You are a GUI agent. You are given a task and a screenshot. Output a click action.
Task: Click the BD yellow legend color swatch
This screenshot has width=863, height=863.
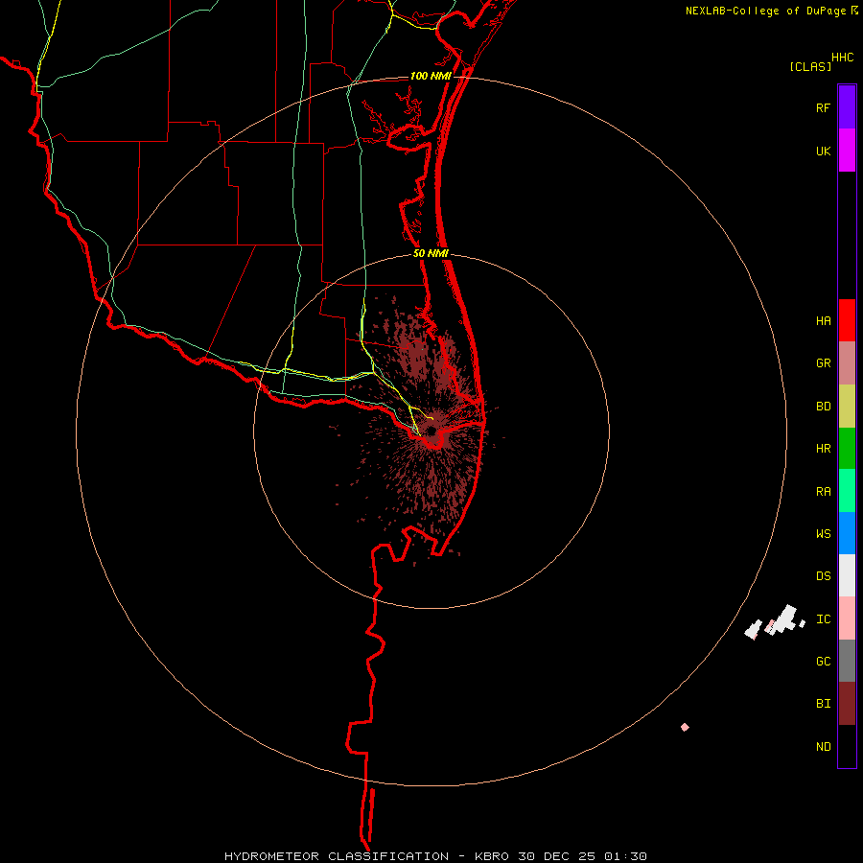coord(847,407)
